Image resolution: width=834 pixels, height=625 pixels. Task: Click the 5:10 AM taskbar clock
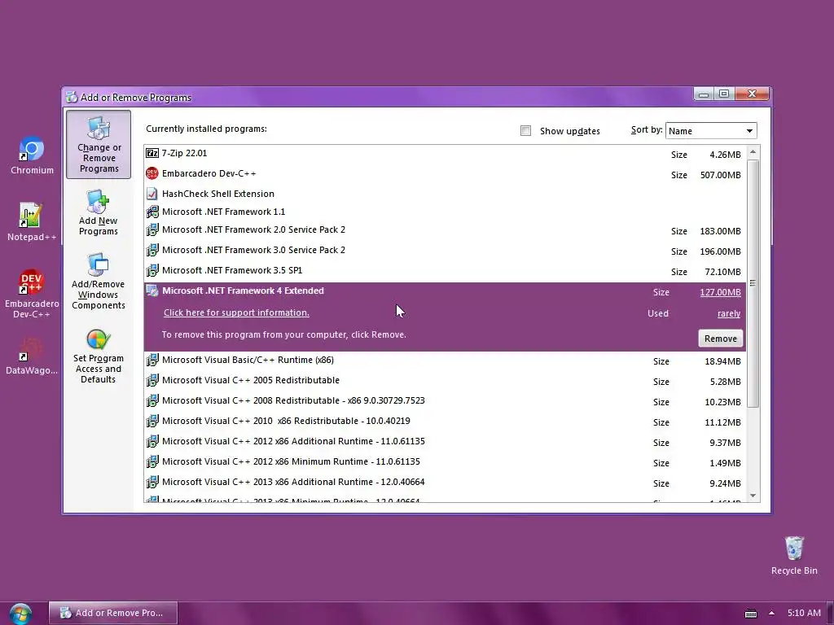point(804,613)
